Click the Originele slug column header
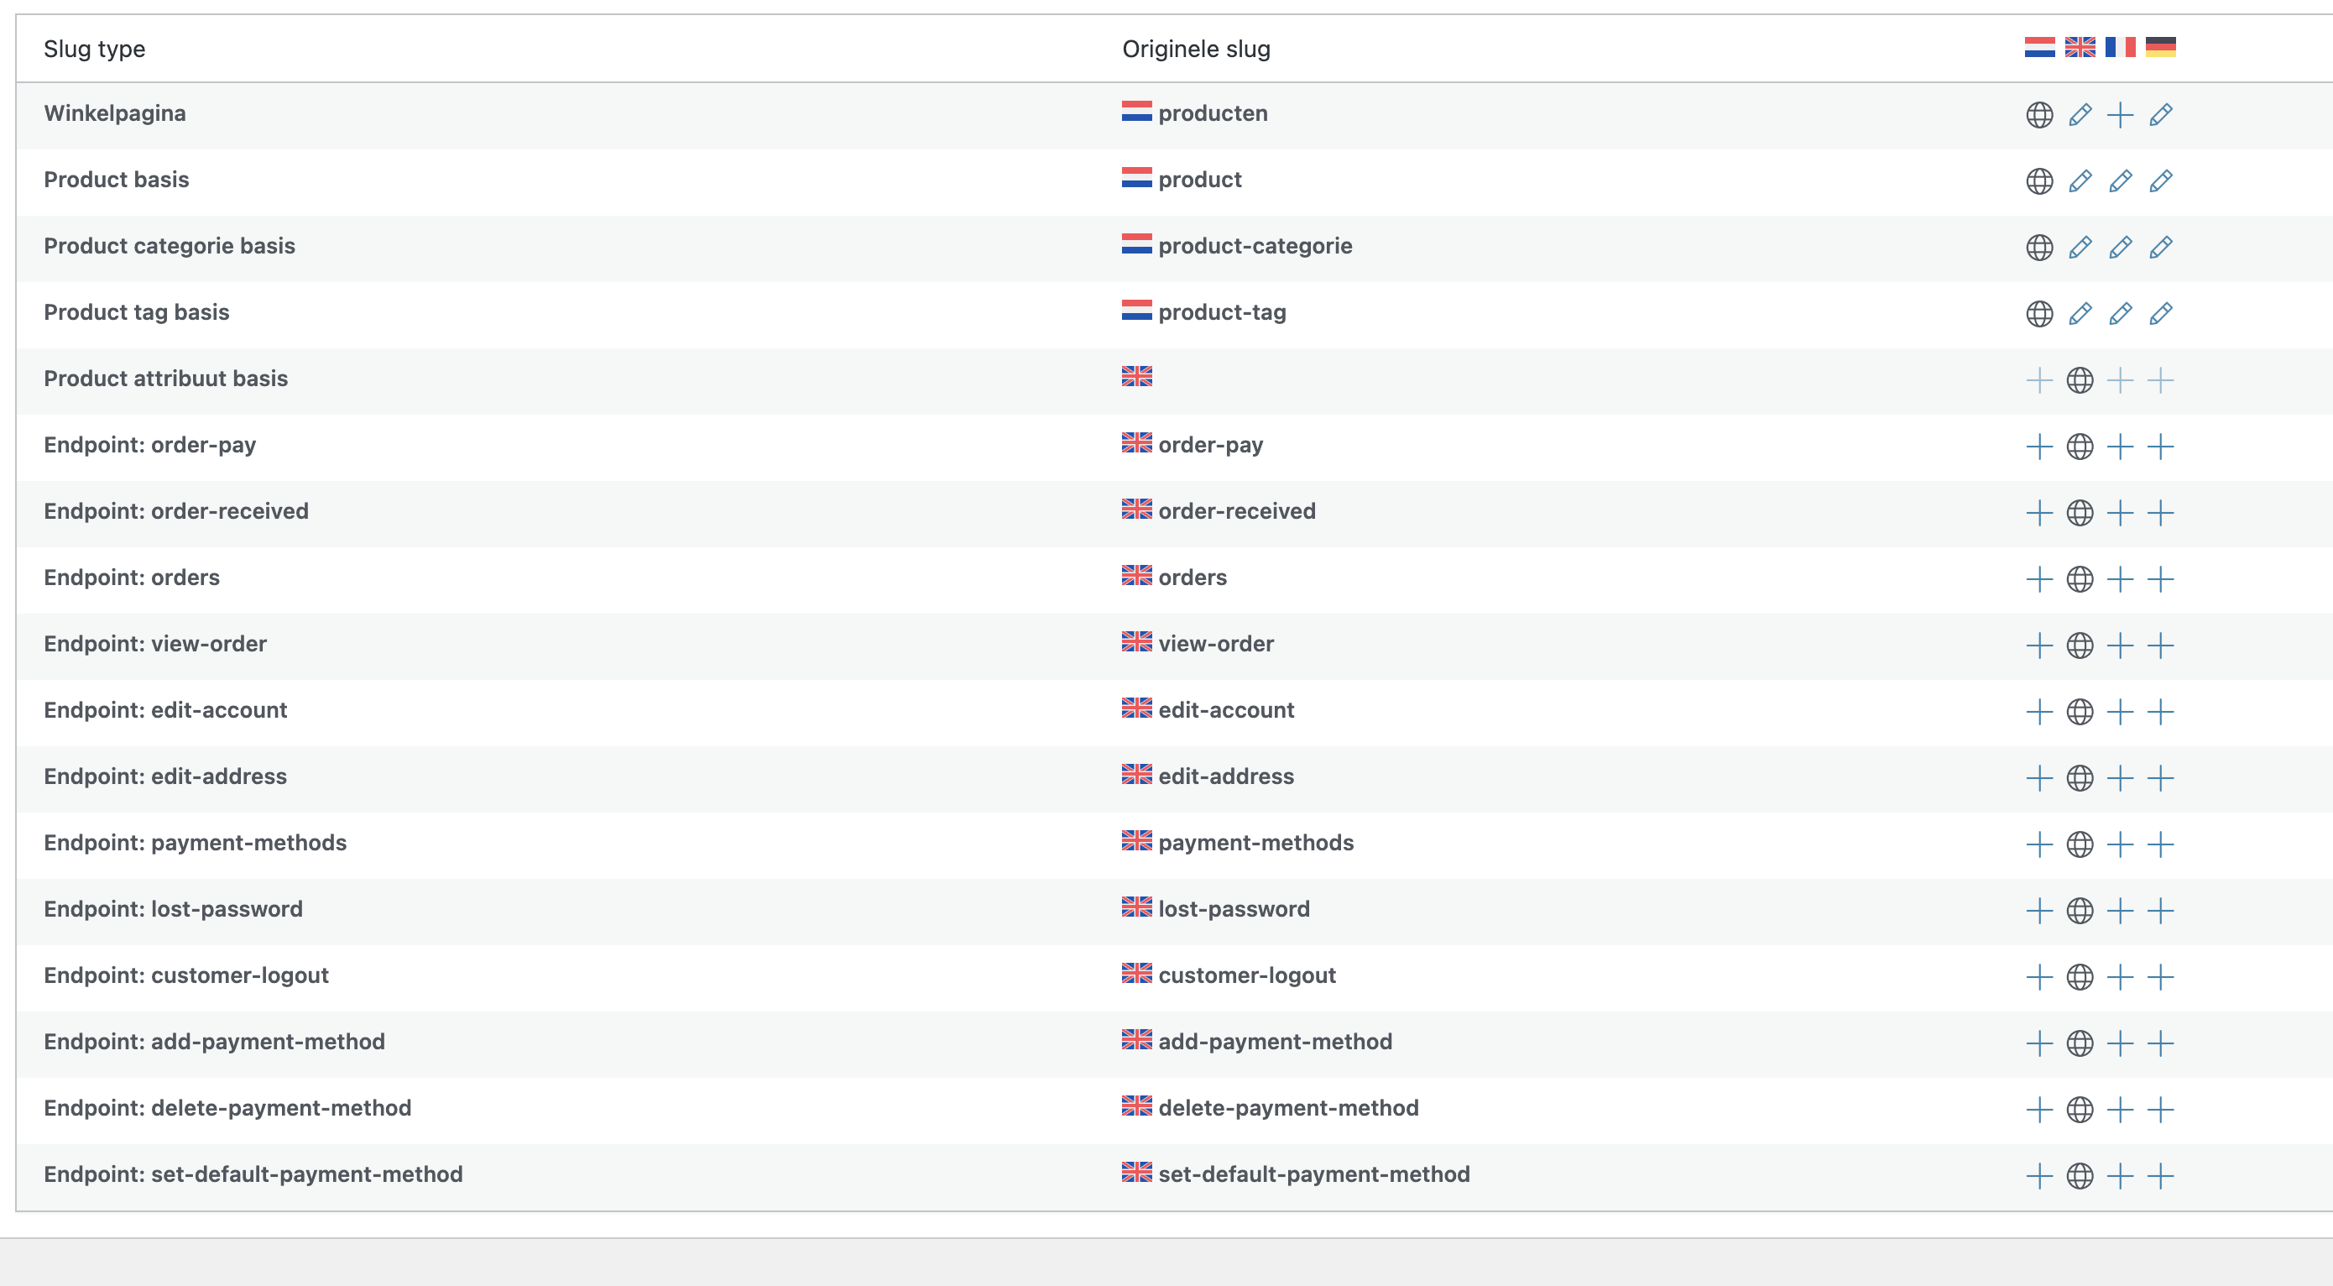Image resolution: width=2333 pixels, height=1286 pixels. pyautogui.click(x=1197, y=49)
